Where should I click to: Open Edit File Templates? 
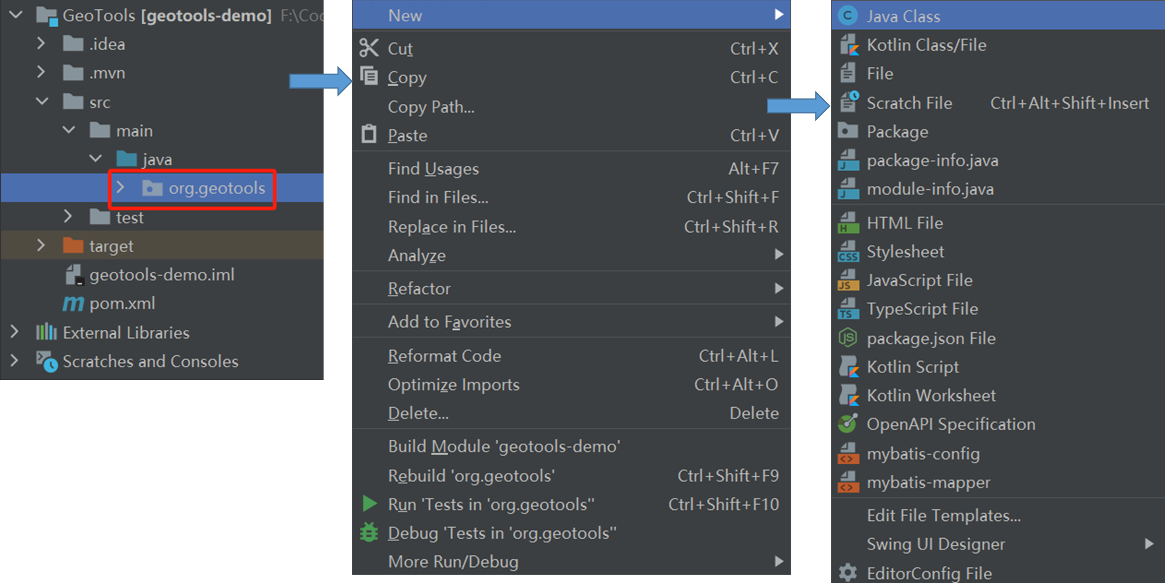tap(943, 515)
